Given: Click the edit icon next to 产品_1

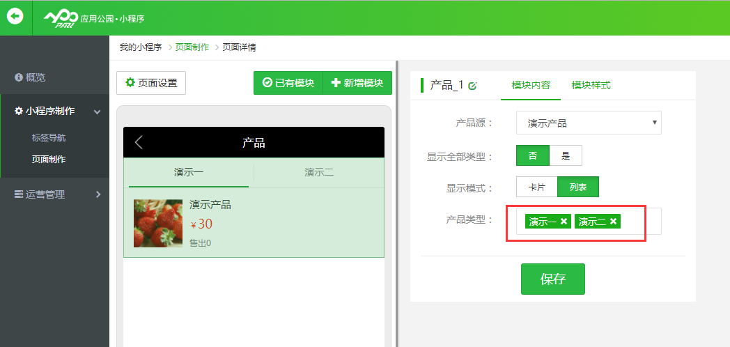Looking at the screenshot, I should (473, 86).
